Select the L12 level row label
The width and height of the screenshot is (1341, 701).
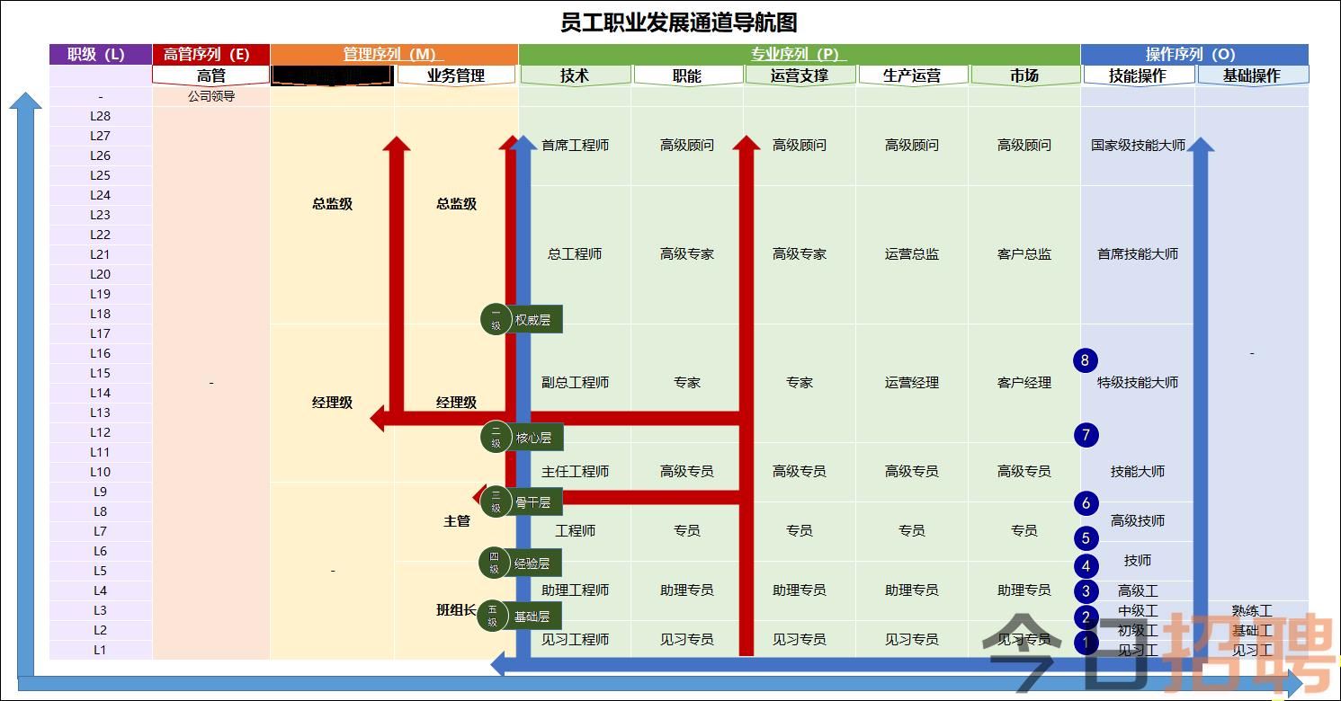point(101,432)
